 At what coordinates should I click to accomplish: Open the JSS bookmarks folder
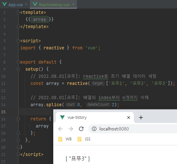point(84,139)
